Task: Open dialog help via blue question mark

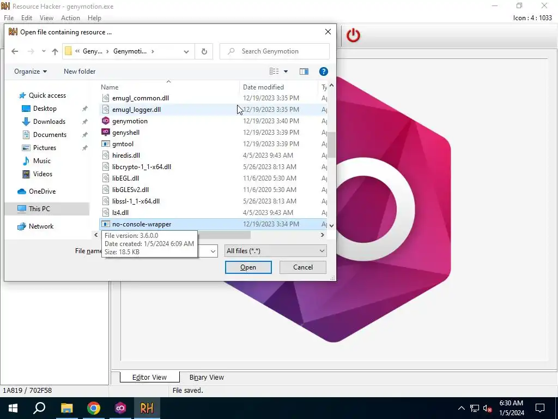Action: (x=323, y=71)
